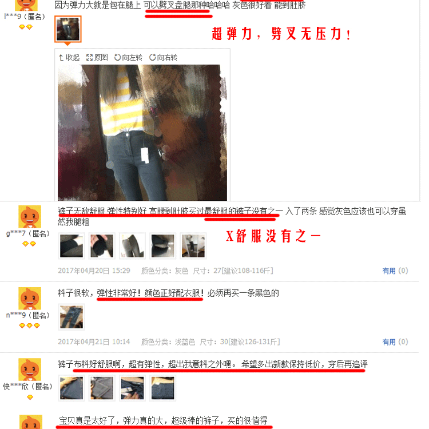Viewport: 429px width, 429px height.
Task: Open first fabric thumbnail in 快***欣 review
Action: point(71,388)
